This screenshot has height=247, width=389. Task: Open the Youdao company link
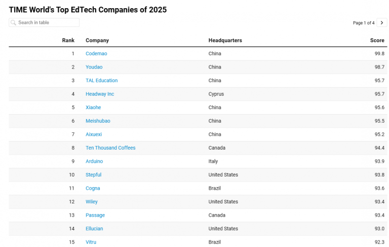94,67
